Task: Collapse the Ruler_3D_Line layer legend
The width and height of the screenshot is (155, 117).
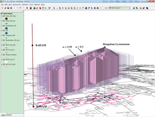Action: (2, 21)
